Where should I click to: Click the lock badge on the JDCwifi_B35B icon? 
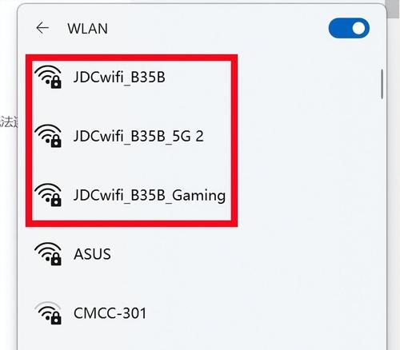[x=56, y=82]
